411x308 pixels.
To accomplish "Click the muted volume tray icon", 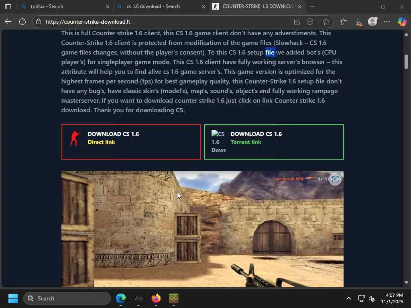I will point(372,298).
